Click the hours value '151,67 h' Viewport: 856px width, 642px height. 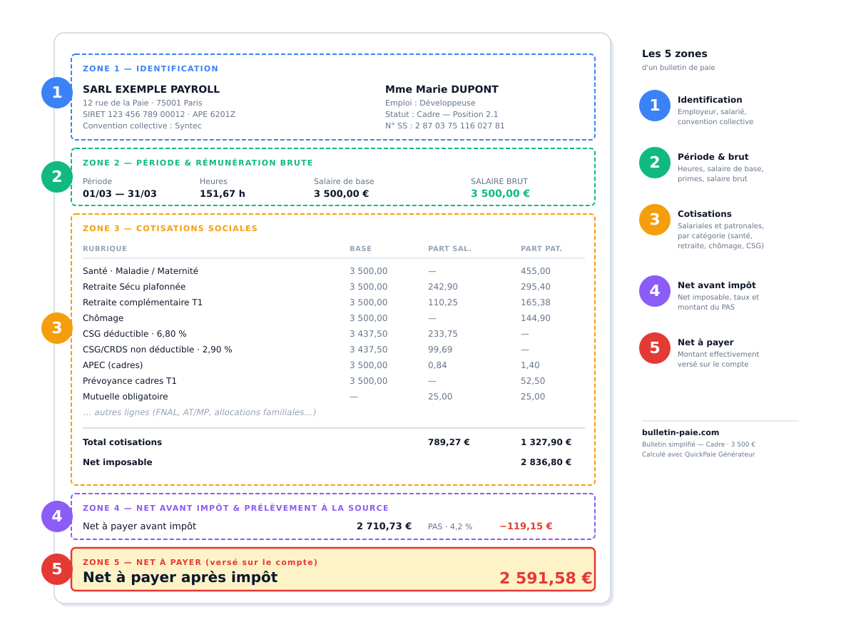point(223,194)
